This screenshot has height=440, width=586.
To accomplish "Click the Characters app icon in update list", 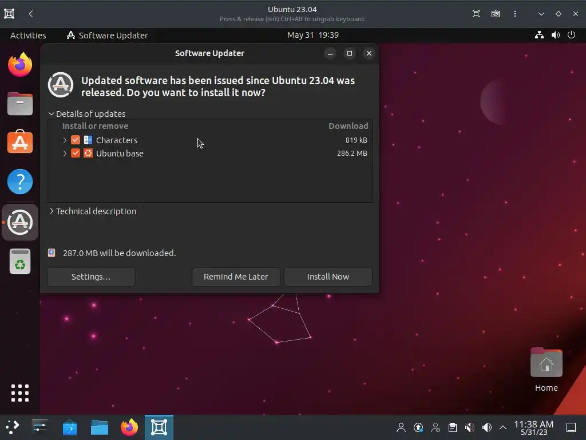I will coord(88,140).
